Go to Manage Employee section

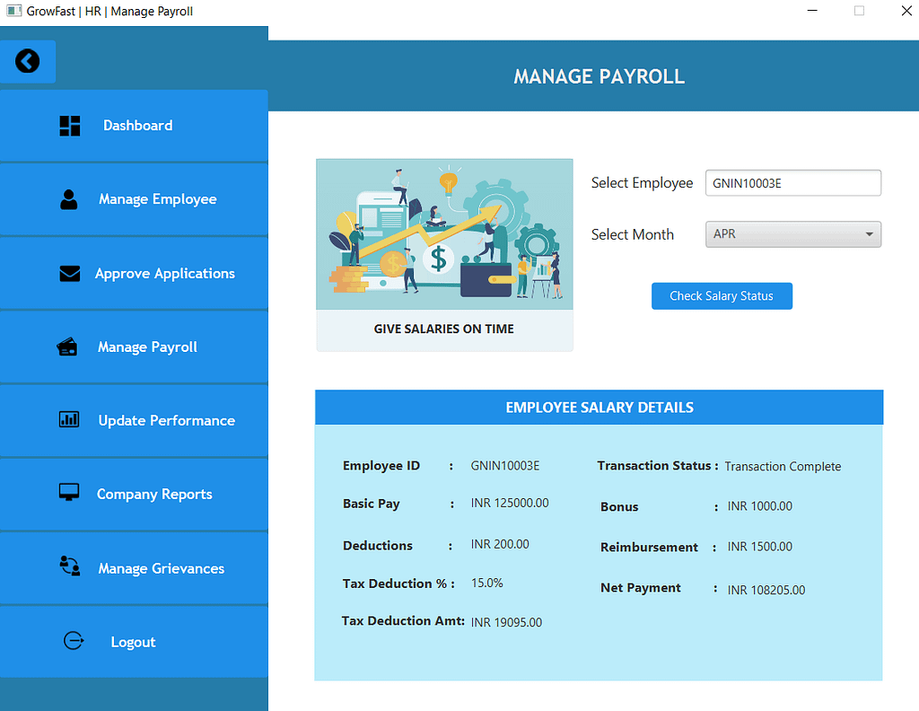(158, 199)
